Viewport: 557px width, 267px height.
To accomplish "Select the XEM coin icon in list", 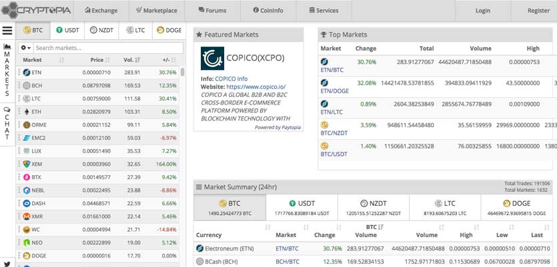I will (27, 164).
